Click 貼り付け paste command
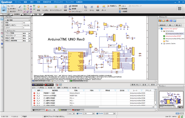Image resolution: width=185 pixels, height=118 pixels. click(12, 12)
